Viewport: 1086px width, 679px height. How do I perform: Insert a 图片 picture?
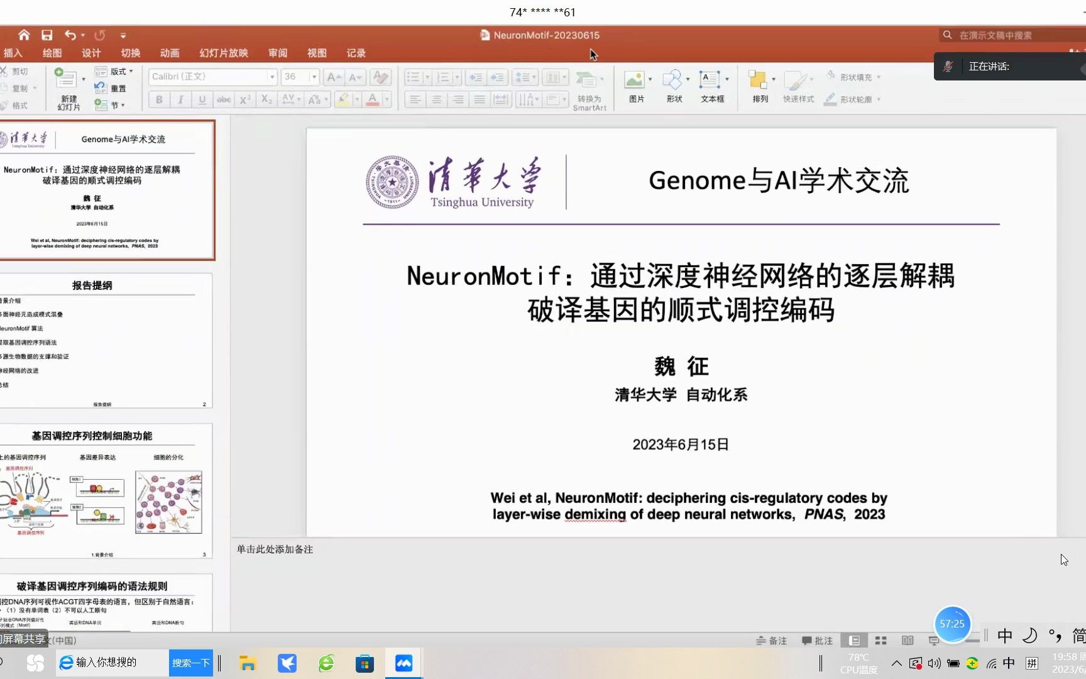pos(637,87)
